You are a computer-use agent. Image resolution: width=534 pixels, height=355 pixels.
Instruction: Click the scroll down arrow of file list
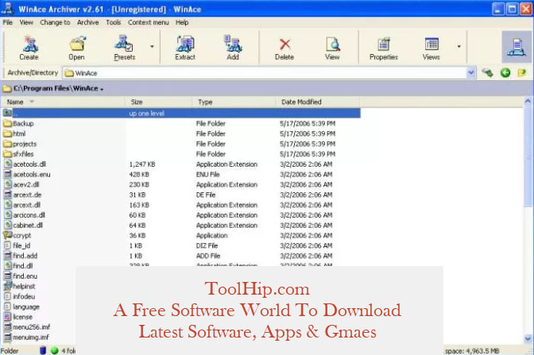(528, 338)
